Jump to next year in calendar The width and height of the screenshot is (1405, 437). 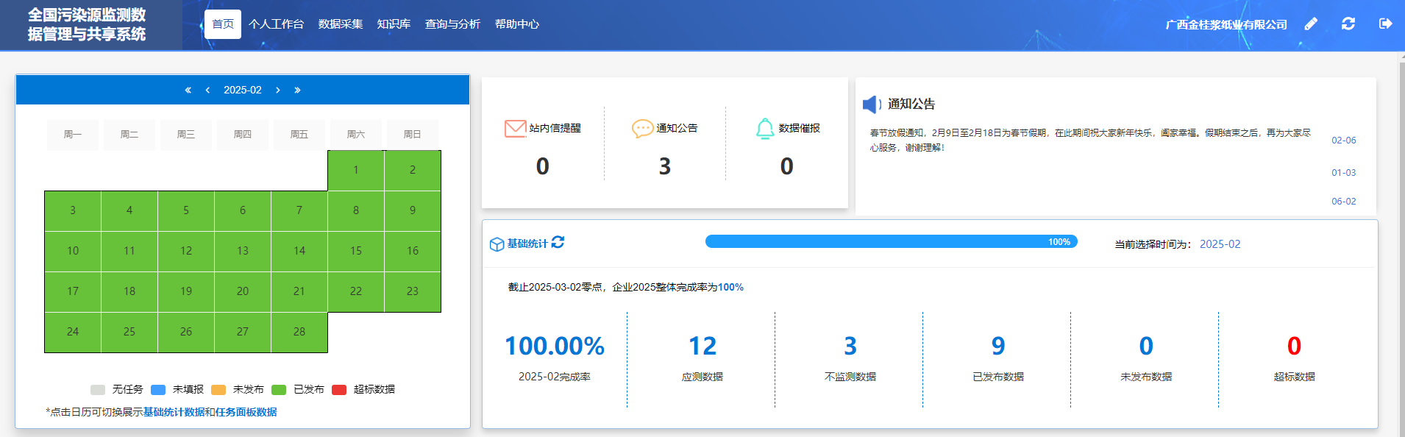point(297,90)
